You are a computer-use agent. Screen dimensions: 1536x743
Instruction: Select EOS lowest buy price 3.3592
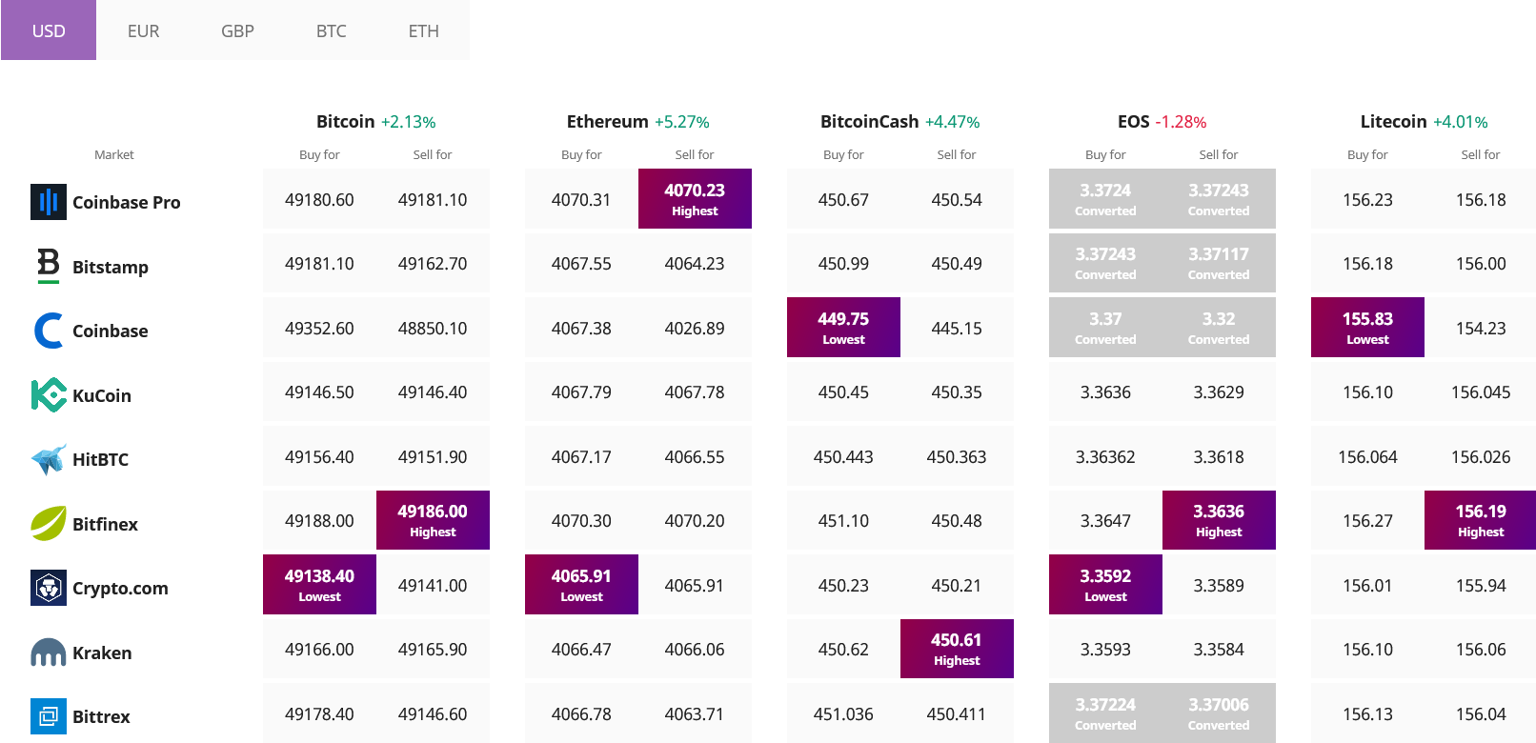tap(1105, 585)
